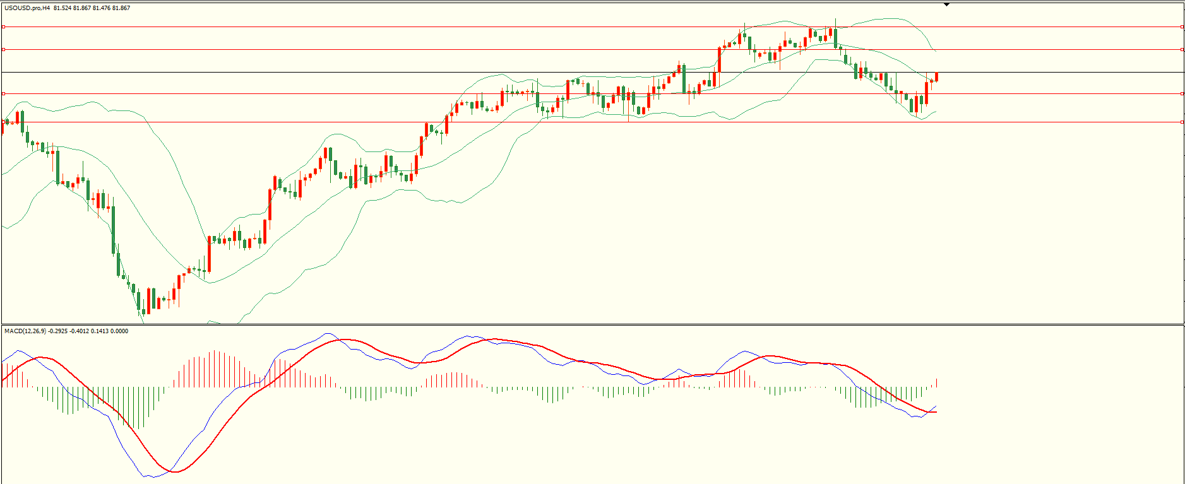Click left handle of second red horizontal line

[x=4, y=49]
